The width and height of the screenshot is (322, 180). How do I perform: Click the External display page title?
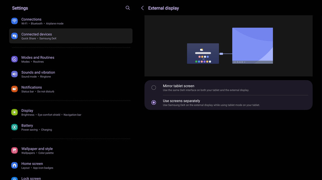point(163,8)
